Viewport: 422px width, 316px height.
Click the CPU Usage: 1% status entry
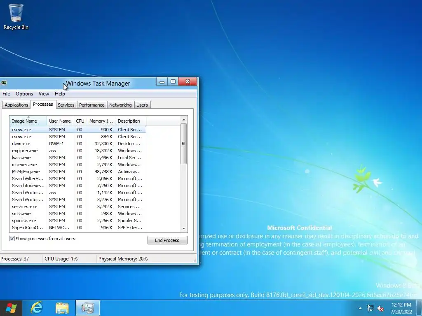pos(61,259)
